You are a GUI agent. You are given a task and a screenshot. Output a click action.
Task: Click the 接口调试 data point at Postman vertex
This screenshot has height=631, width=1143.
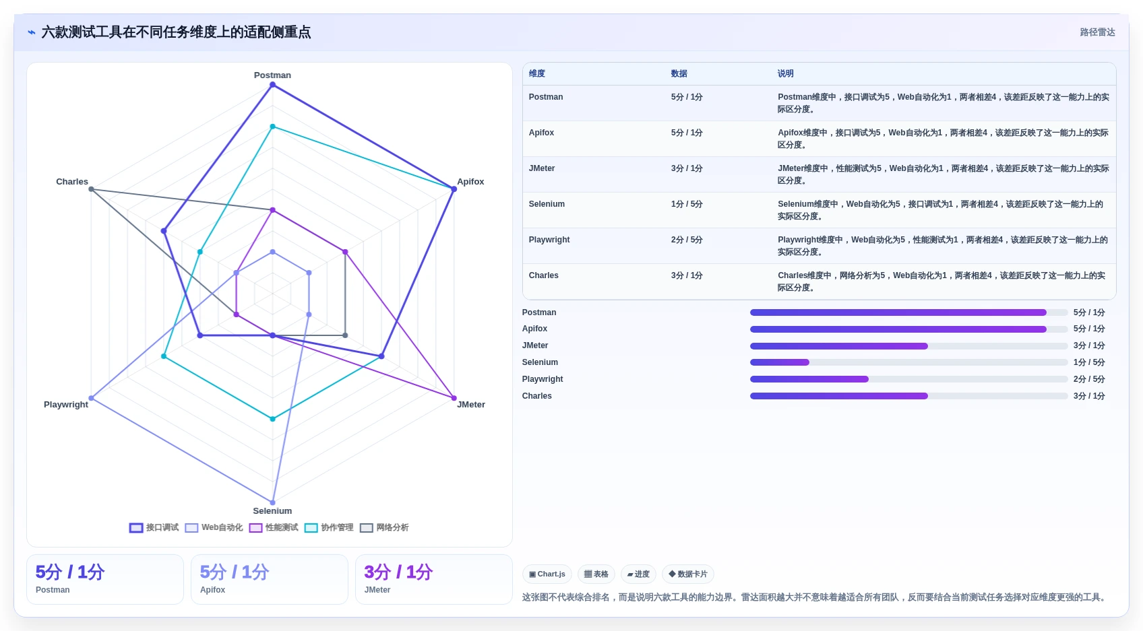(x=272, y=85)
